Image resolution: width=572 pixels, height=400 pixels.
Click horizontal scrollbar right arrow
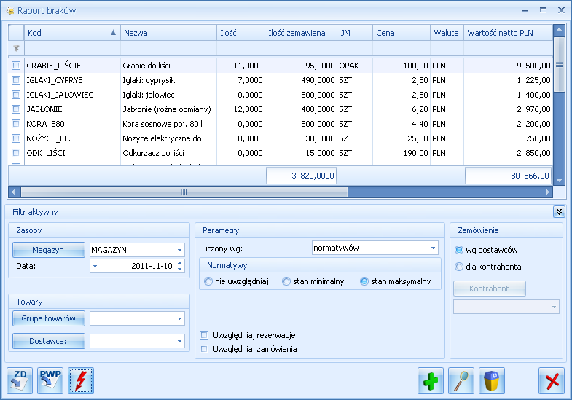point(547,192)
